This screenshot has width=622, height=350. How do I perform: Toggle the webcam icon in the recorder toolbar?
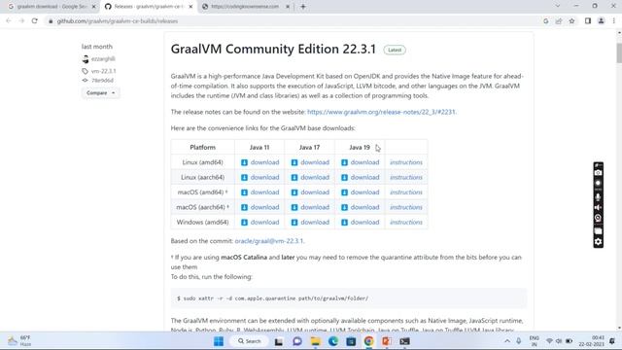coord(599,218)
